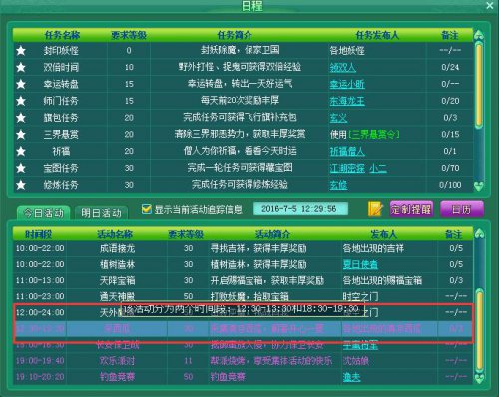Viewport: 499px width, 397px height.
Task: Open the yellow notepad icon near 定制提醒
Action: pos(375,209)
